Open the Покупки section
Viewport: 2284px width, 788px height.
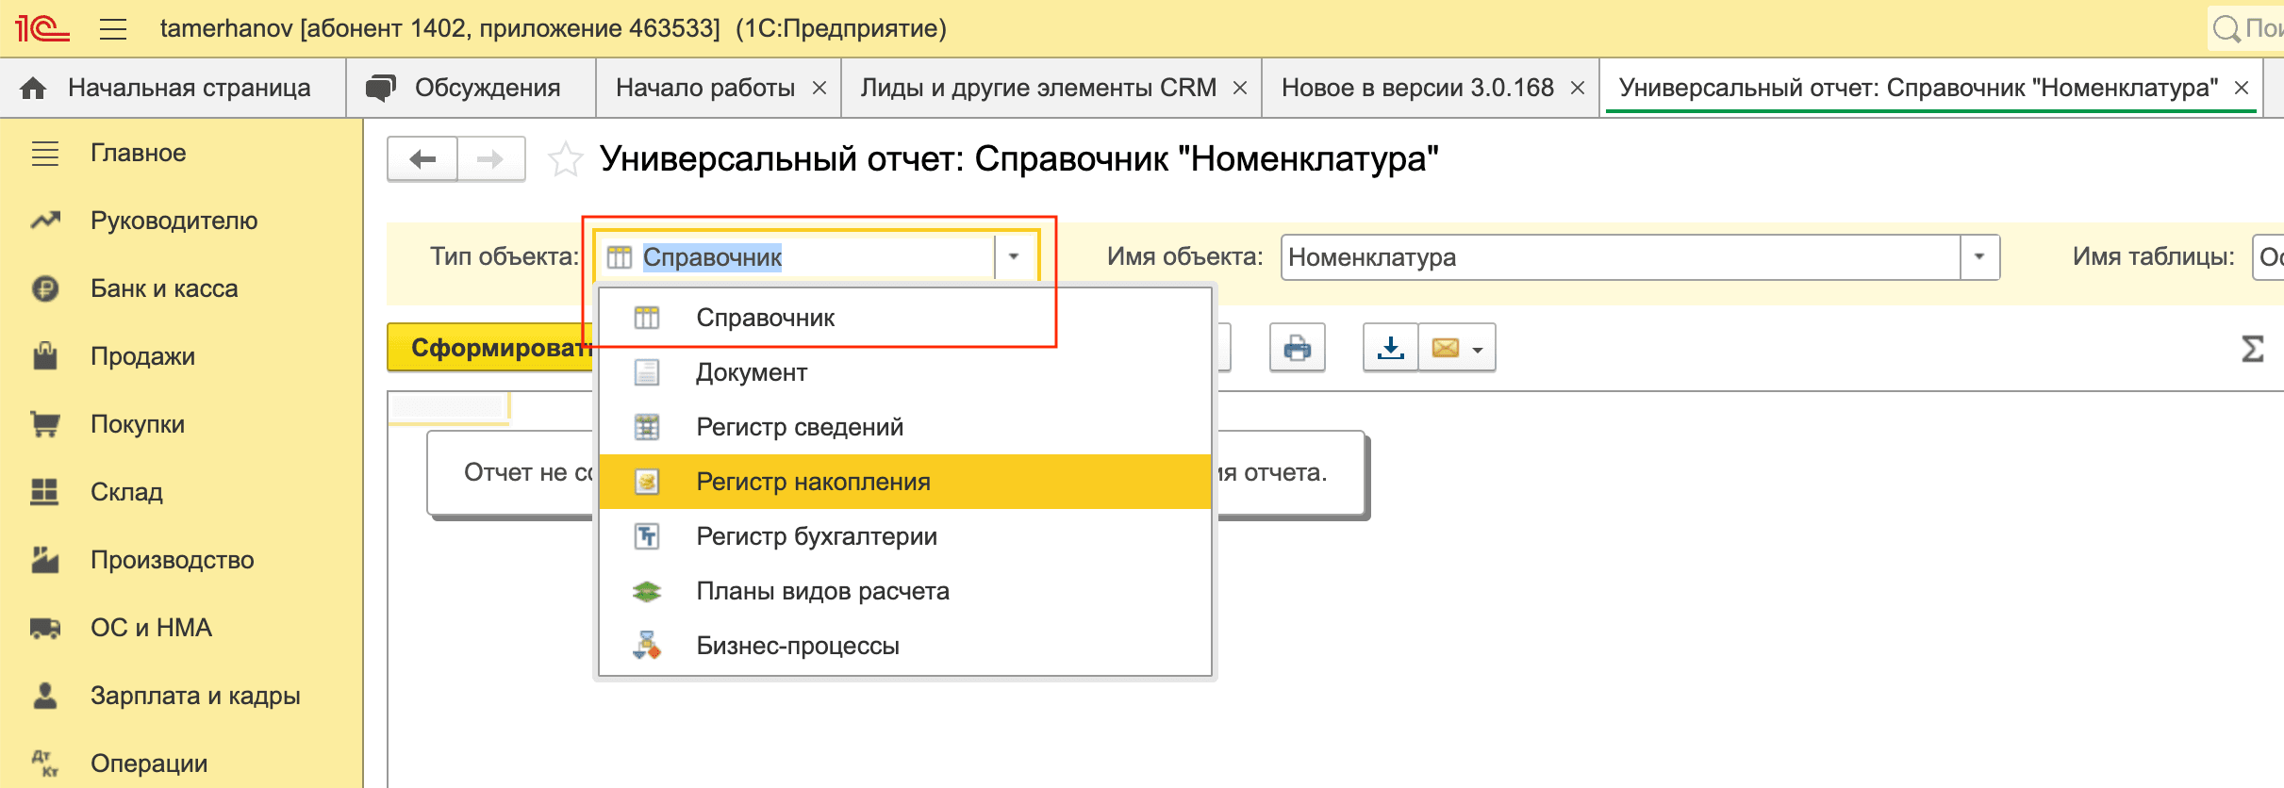[x=138, y=424]
